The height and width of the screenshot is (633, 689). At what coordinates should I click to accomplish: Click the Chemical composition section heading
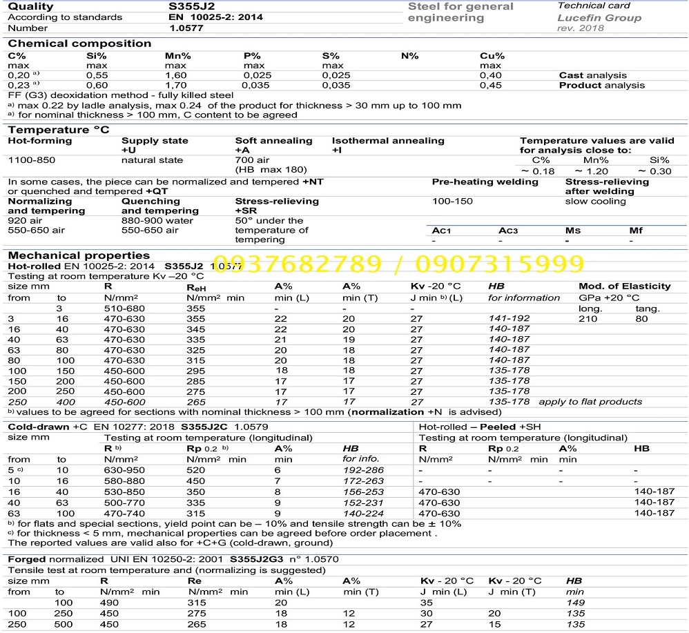(79, 43)
